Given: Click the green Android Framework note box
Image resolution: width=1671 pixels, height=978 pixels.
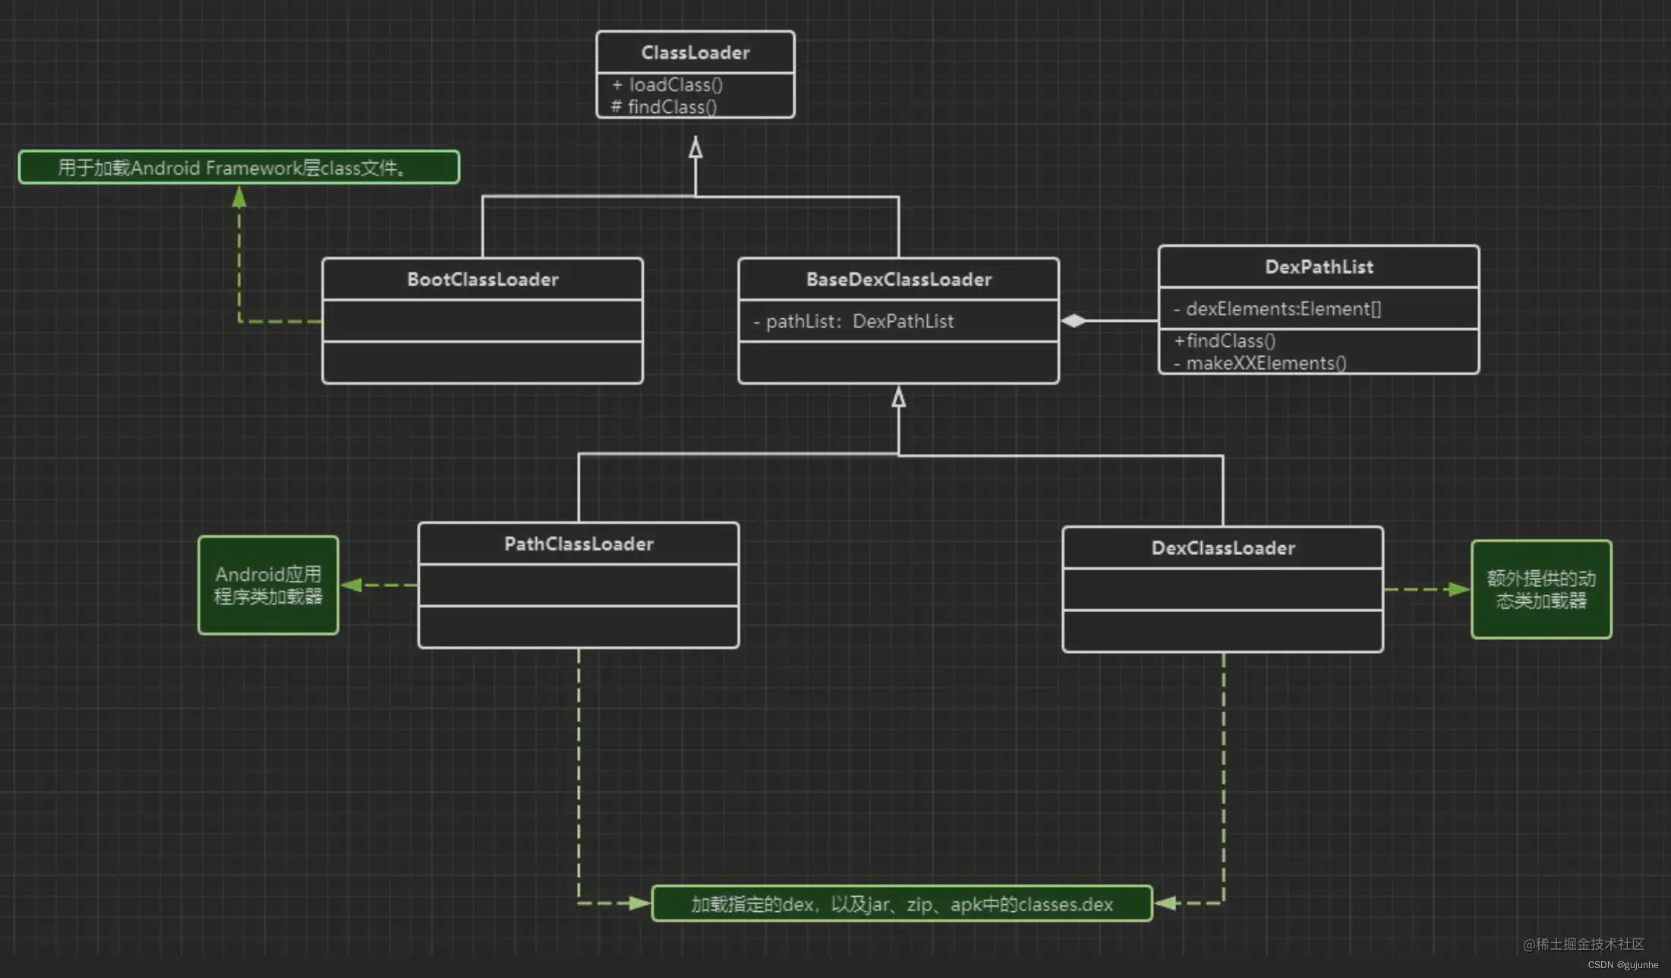Looking at the screenshot, I should tap(239, 167).
